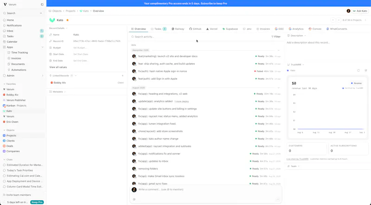Expand the Linked Records chevron
This screenshot has width=371, height=205.
[76, 76]
